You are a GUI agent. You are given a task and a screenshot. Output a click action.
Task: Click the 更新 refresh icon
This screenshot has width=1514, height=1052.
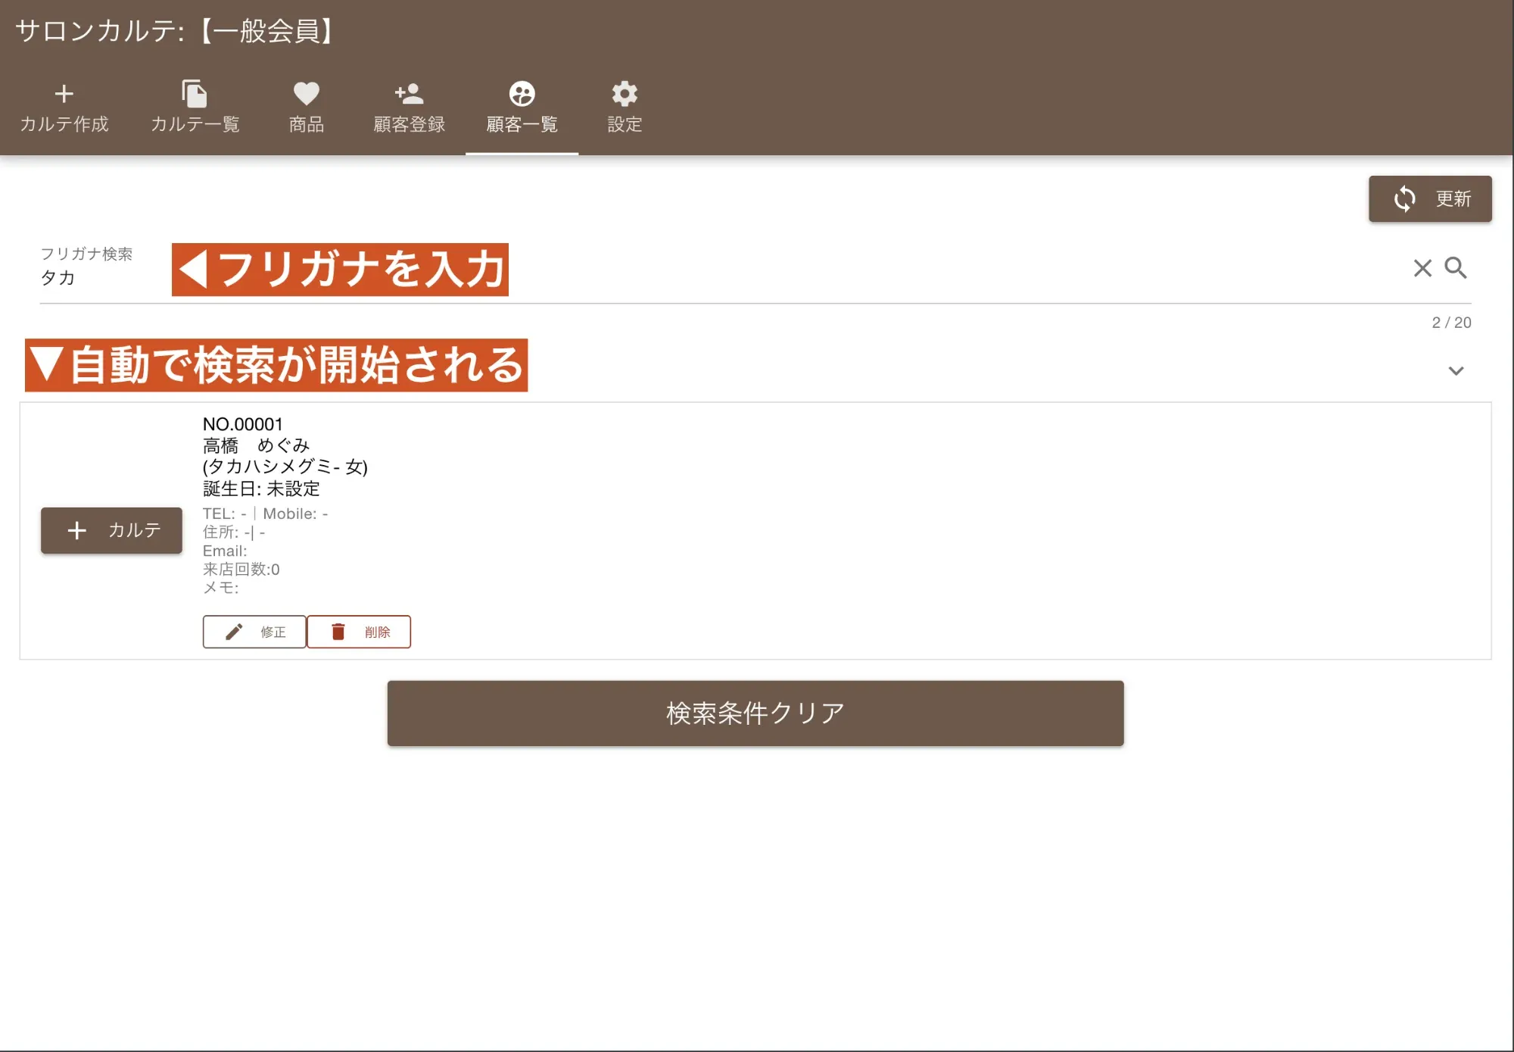pos(1405,198)
